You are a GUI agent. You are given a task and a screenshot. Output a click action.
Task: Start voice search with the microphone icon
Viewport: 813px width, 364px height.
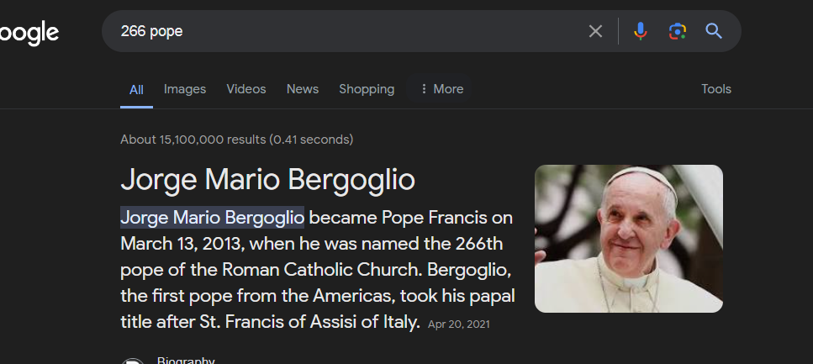[641, 31]
